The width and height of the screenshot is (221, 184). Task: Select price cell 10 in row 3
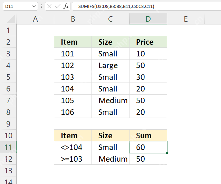pos(148,54)
